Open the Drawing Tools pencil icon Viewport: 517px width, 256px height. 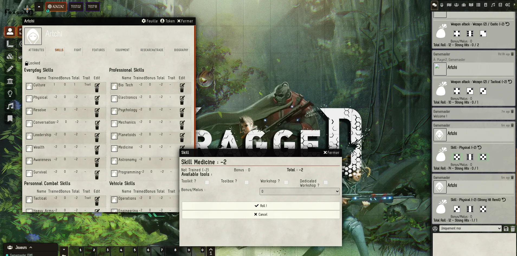[10, 69]
